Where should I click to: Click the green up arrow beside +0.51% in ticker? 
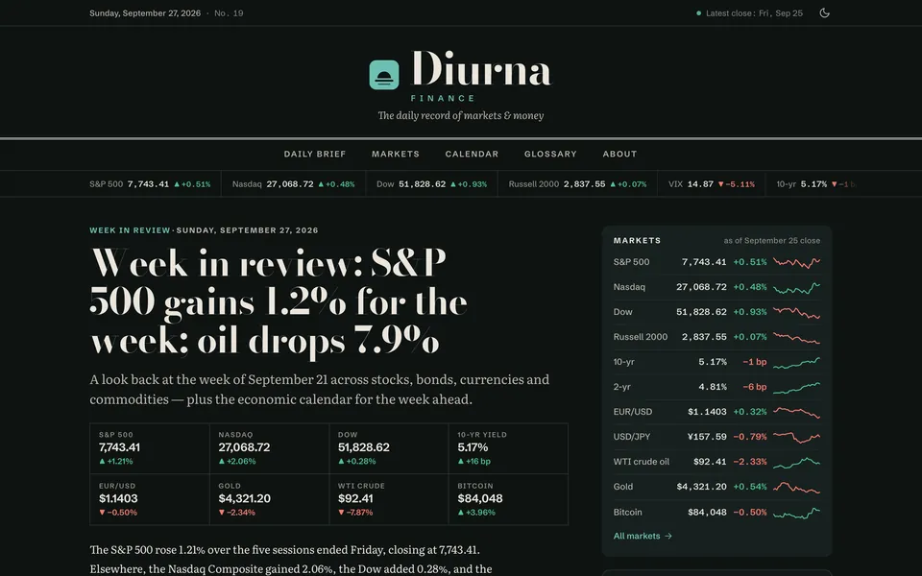(x=177, y=184)
